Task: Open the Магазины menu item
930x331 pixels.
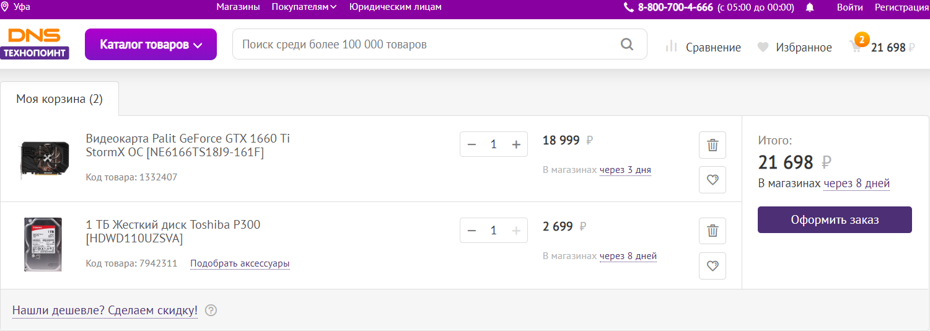Action: point(238,7)
